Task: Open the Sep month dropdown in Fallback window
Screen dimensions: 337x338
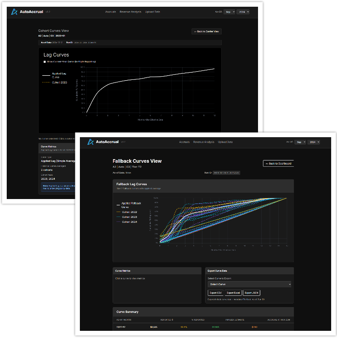Action: coord(300,142)
